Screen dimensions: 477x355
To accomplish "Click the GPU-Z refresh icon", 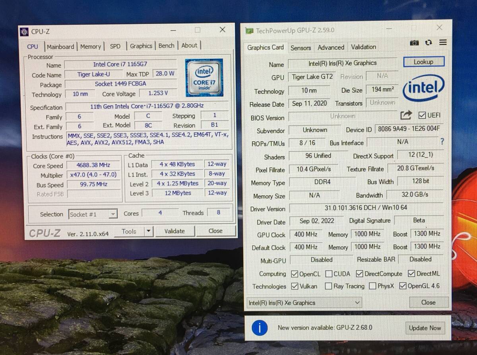I will [429, 43].
